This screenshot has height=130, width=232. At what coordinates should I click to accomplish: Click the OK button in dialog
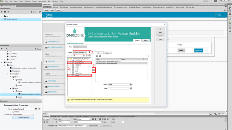point(160,29)
